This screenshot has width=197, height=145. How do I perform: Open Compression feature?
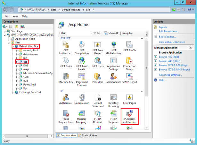[x=82, y=99]
